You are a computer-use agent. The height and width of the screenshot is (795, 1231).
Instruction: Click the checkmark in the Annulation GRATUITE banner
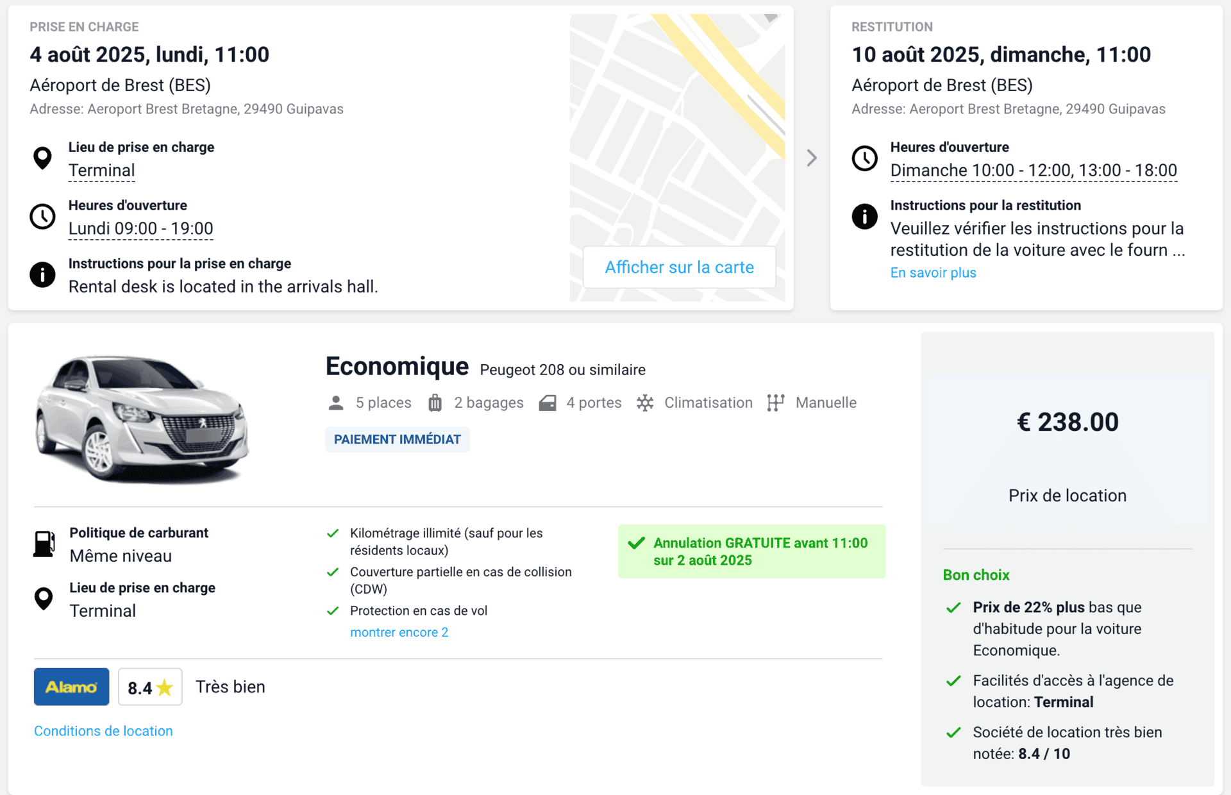pyautogui.click(x=636, y=543)
